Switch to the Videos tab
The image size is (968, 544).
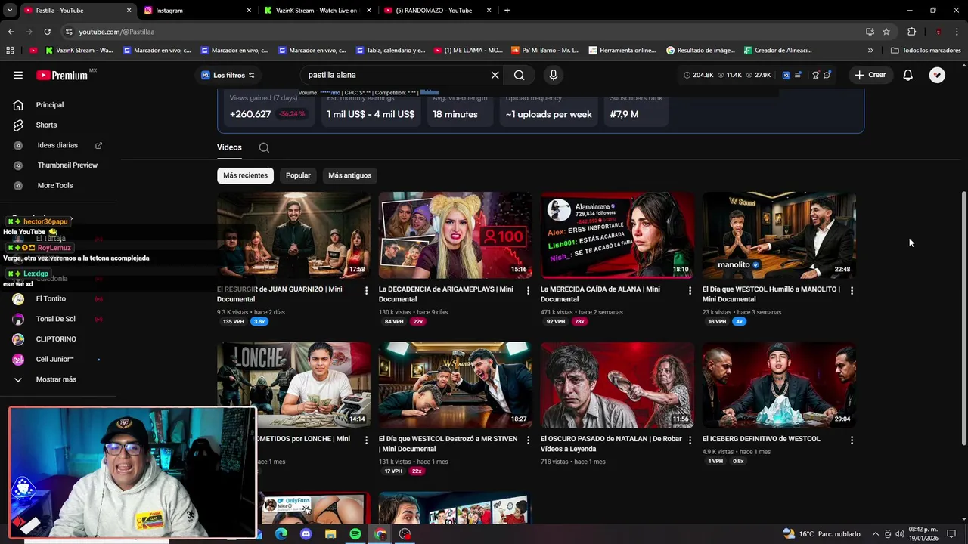pos(229,147)
